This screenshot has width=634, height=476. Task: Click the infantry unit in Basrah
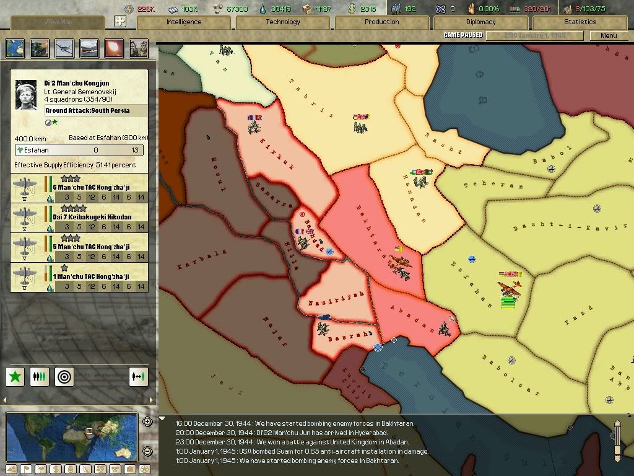click(323, 328)
